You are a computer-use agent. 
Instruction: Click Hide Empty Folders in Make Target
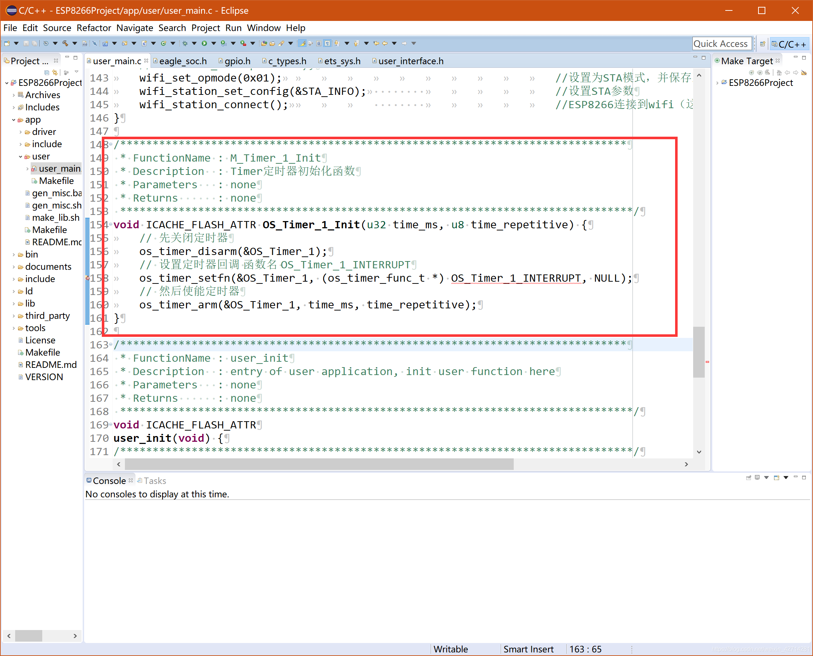804,72
